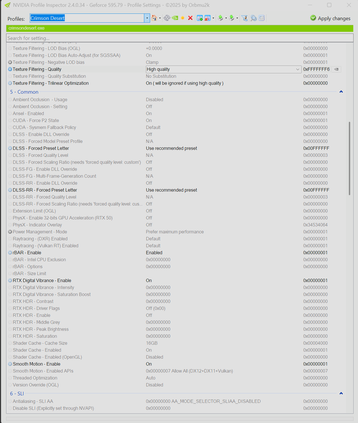The height and width of the screenshot is (423, 358).
Task: Click the vertical scrollbar thumb of the settings list
Action: coord(350,159)
